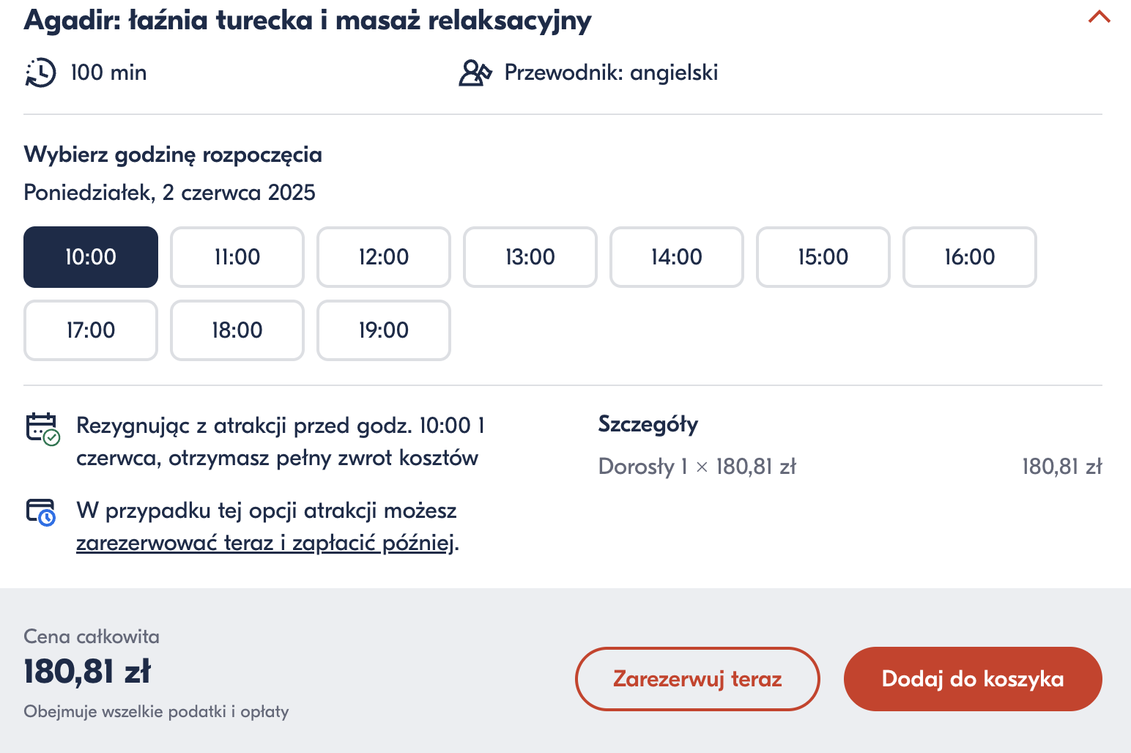This screenshot has width=1131, height=753.
Task: Click the Dodaj do koszyka button
Action: pyautogui.click(x=973, y=679)
